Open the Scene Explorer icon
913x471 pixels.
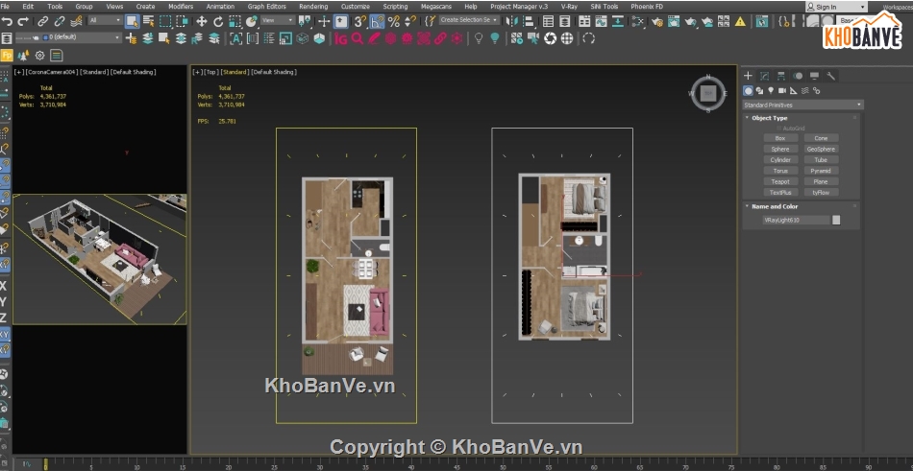click(x=548, y=21)
